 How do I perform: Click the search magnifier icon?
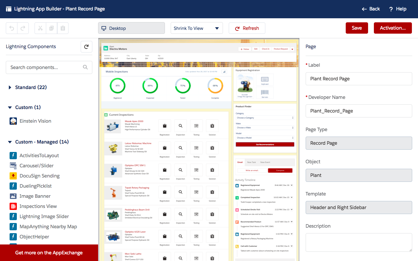(x=85, y=67)
